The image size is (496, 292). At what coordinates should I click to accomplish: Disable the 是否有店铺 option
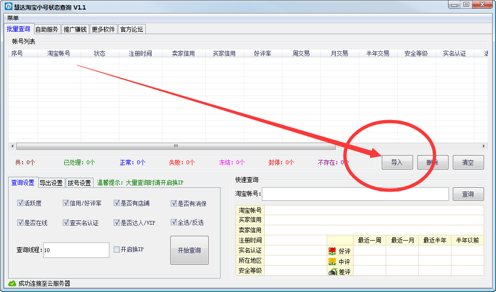[117, 203]
